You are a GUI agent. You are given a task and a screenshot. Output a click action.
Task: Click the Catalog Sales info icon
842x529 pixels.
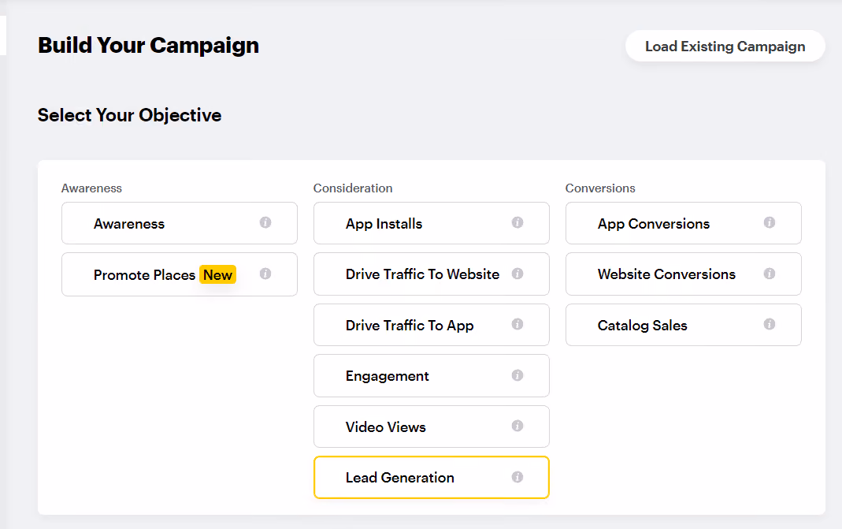[769, 324]
